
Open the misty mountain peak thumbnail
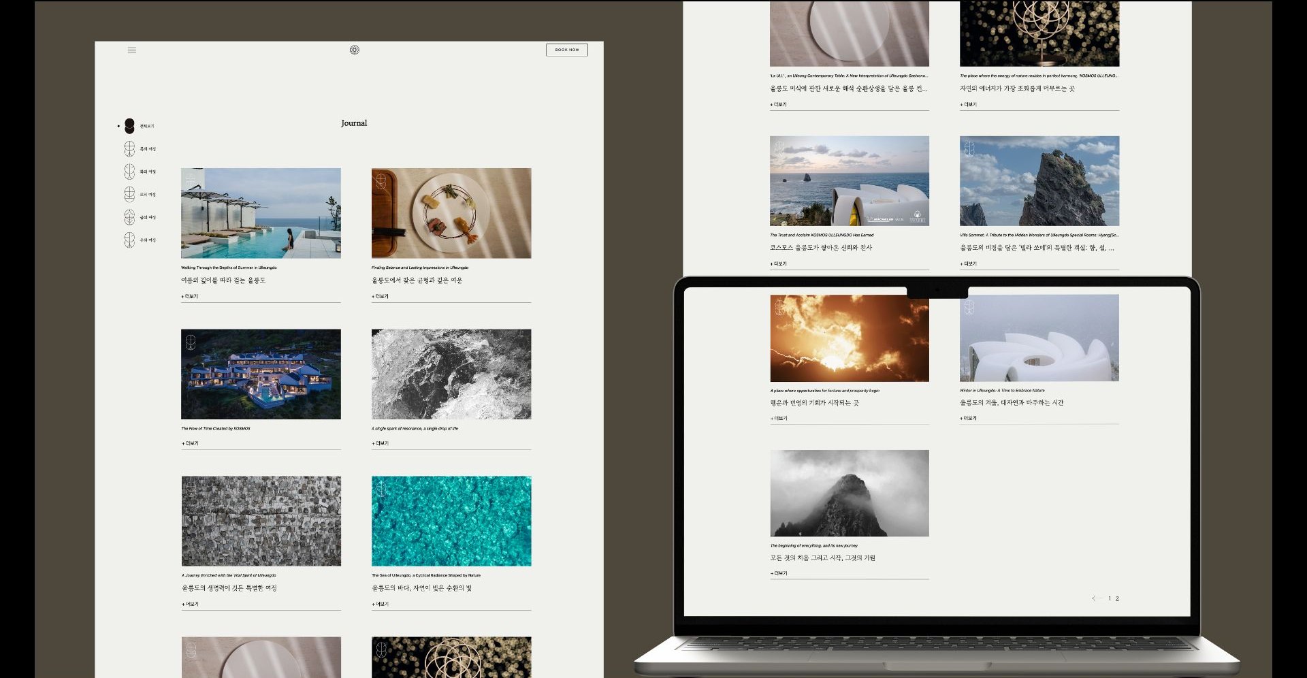pyautogui.click(x=850, y=493)
